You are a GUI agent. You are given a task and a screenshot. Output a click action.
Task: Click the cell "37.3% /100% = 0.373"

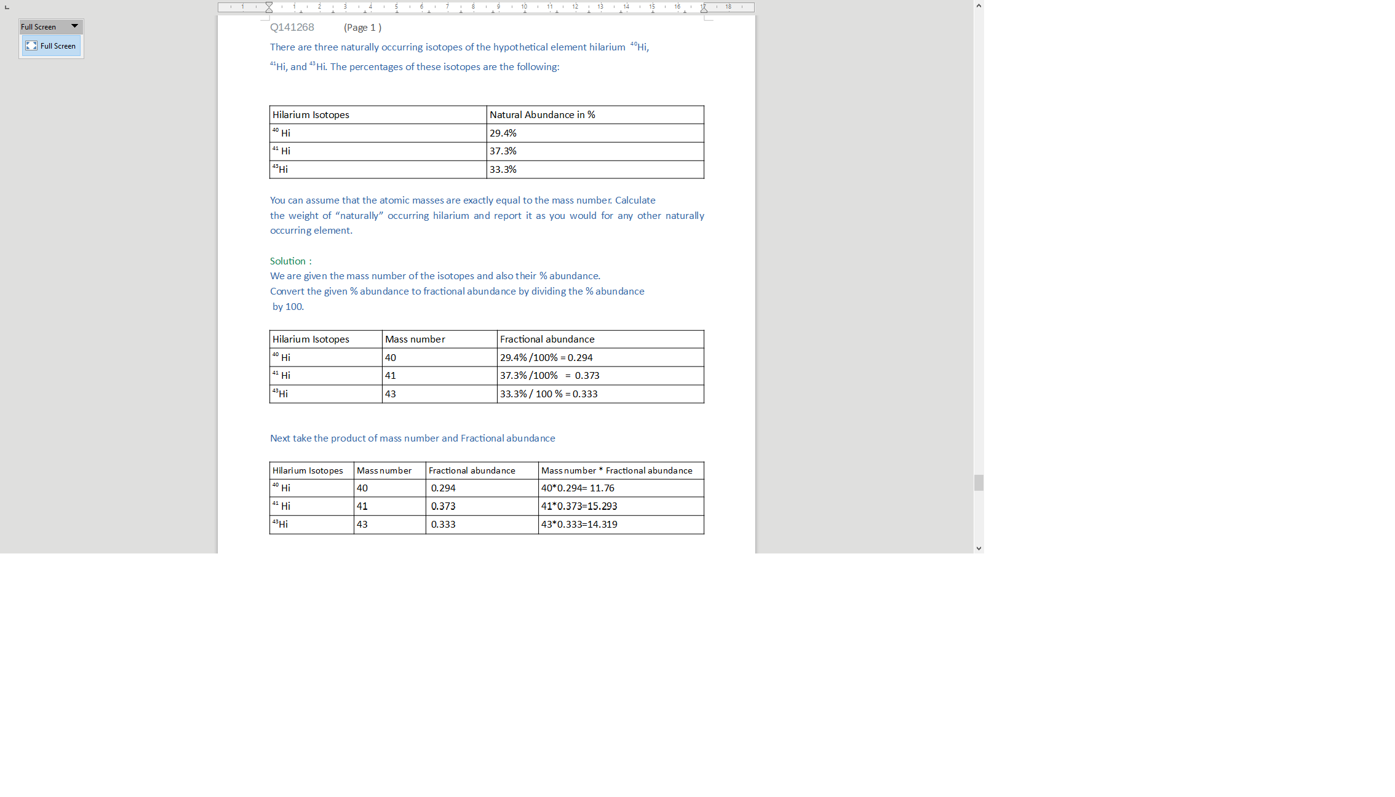(549, 376)
